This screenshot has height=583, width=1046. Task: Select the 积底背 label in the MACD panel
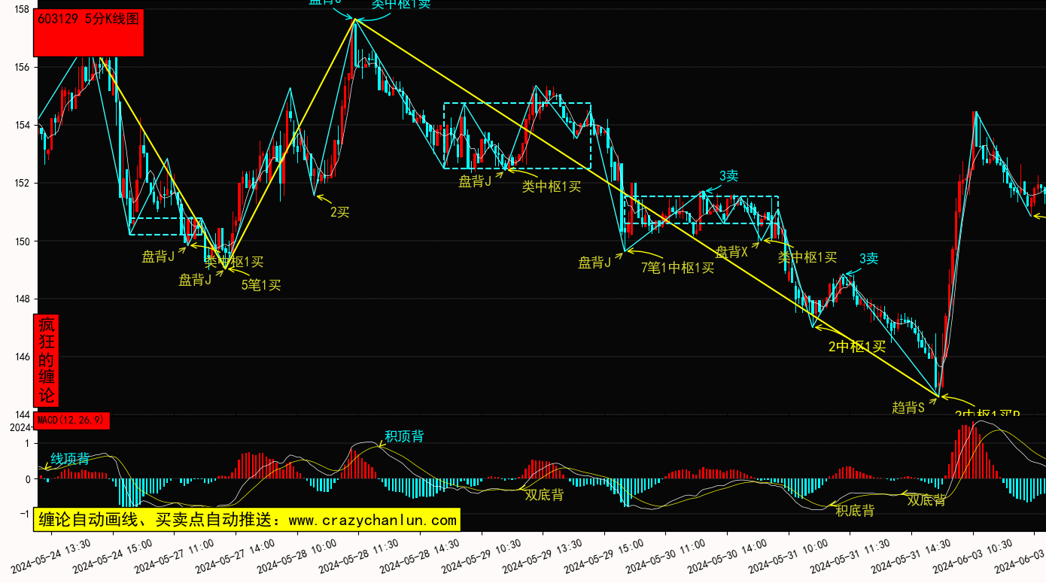click(855, 511)
